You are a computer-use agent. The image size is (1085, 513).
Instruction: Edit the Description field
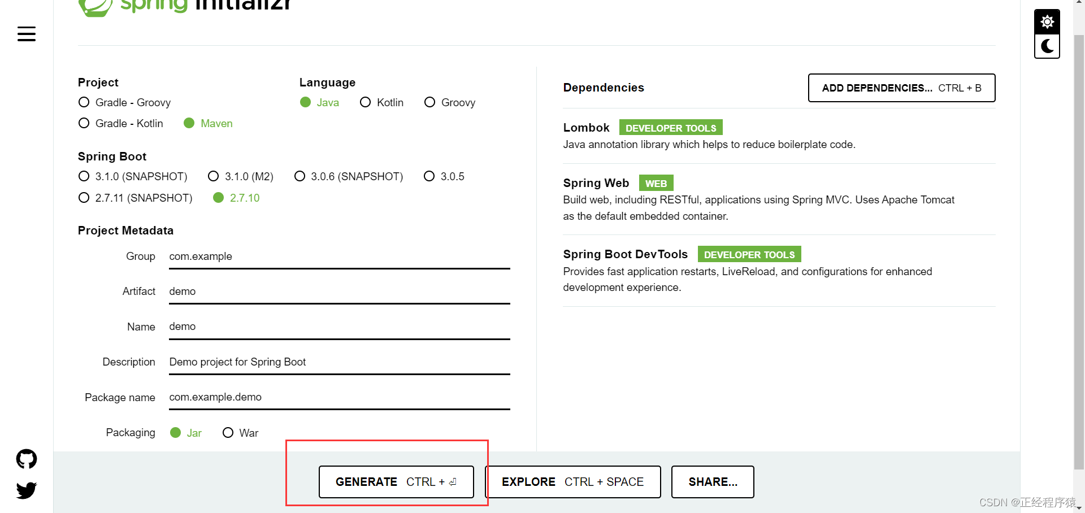click(x=339, y=362)
